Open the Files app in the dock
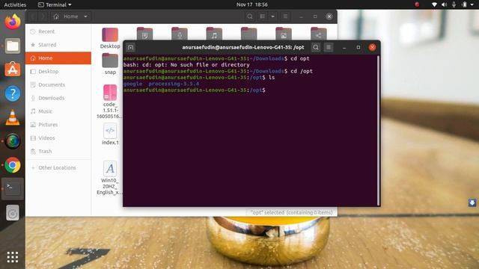Screen dimensions: 479x269 click(x=13, y=46)
